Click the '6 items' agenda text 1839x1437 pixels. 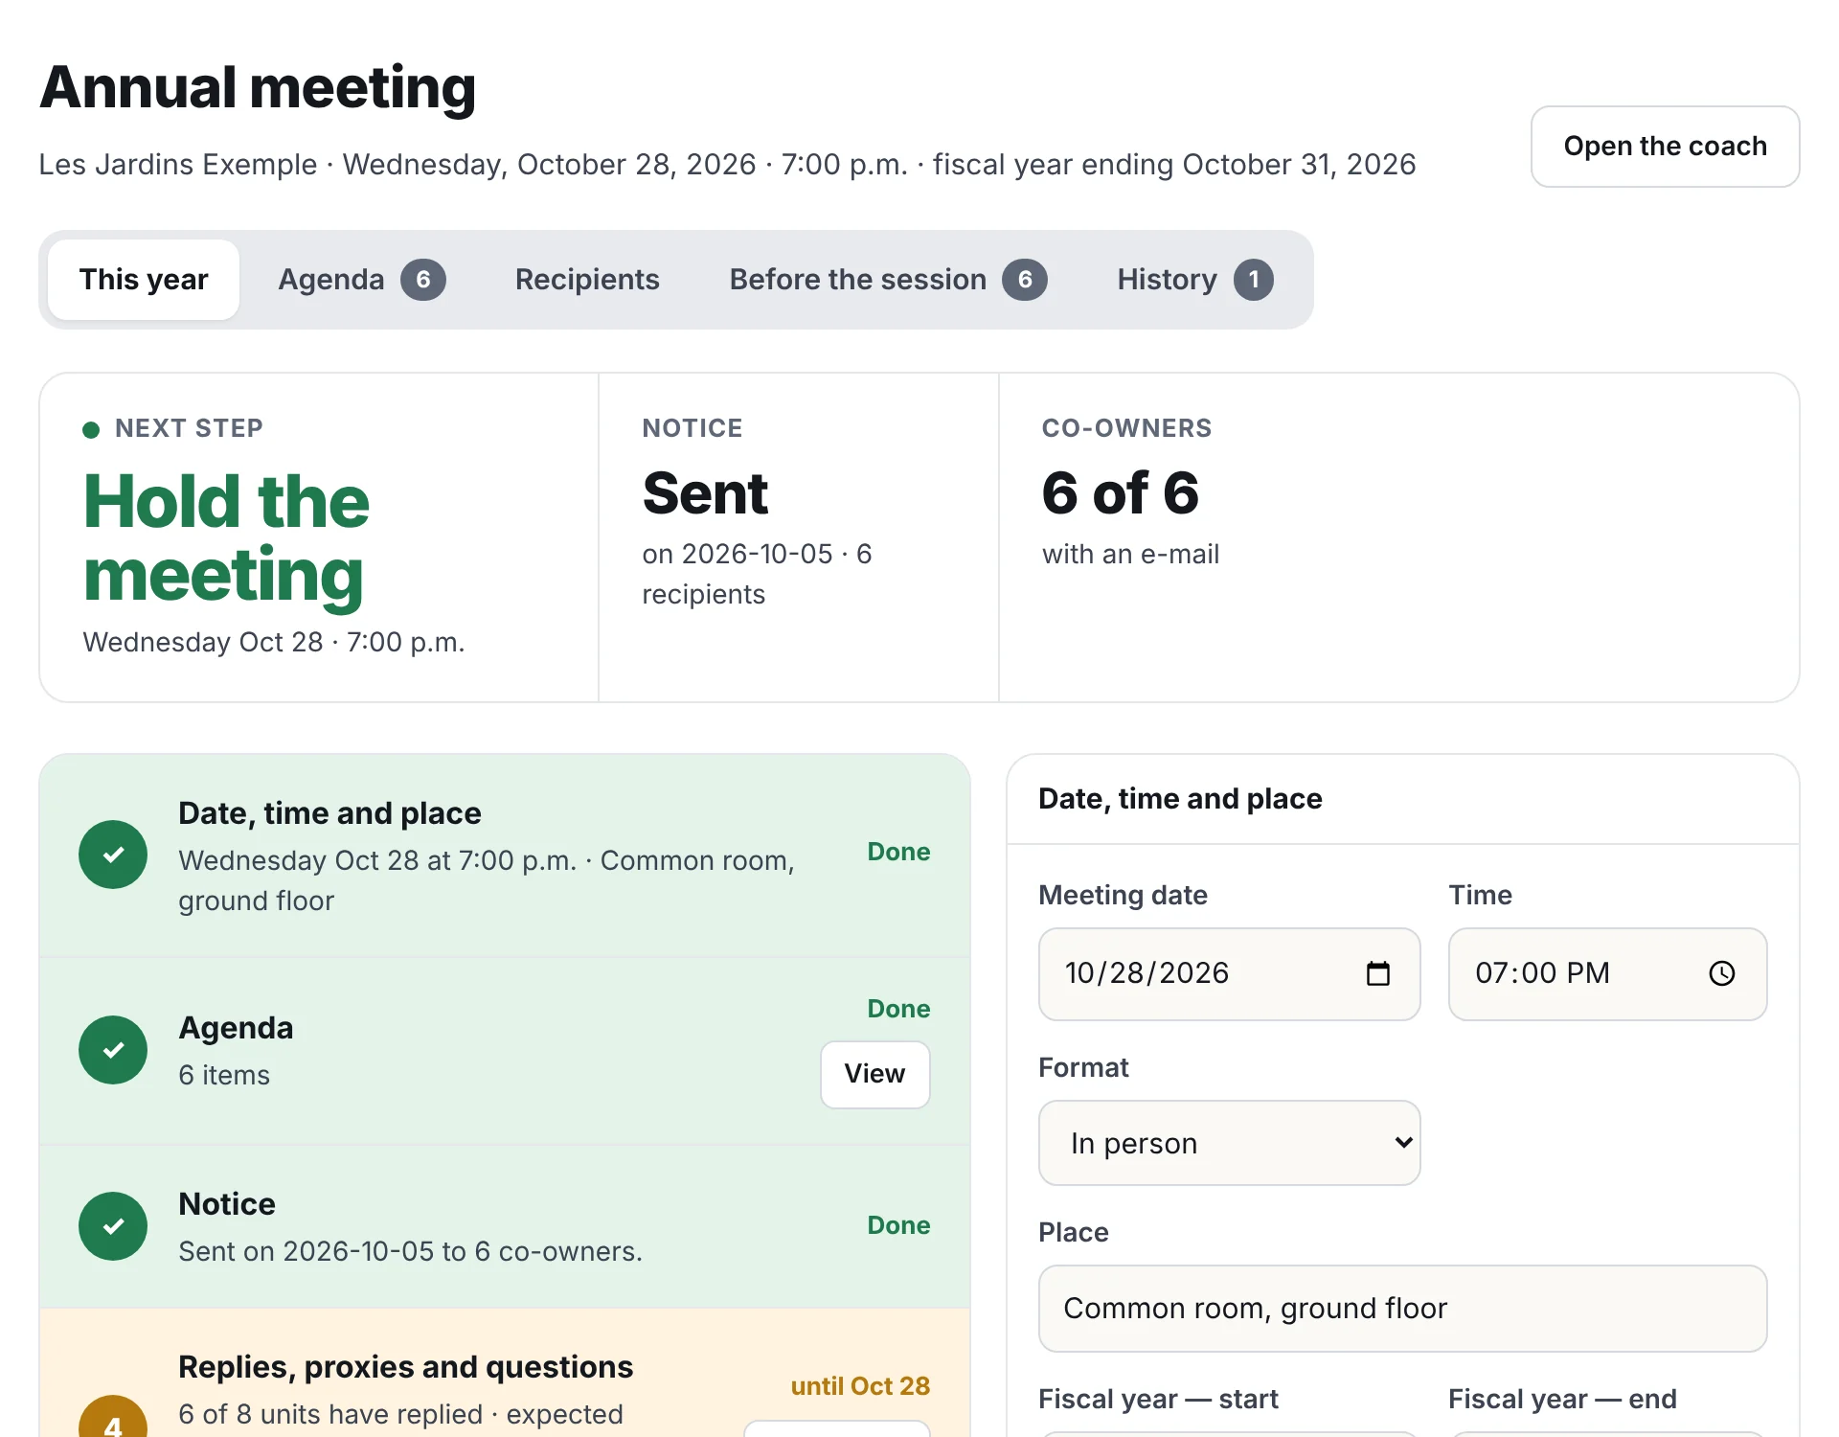point(224,1075)
